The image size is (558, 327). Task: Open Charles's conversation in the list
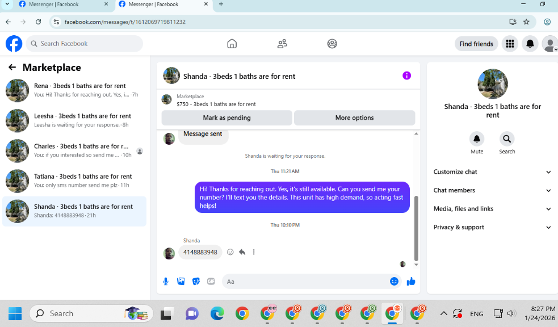[x=74, y=151]
